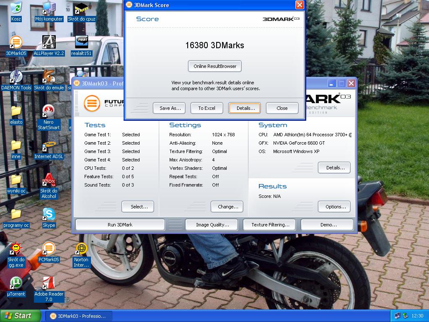Launch Nero StartSmart icon
The height and width of the screenshot is (322, 429).
49,117
